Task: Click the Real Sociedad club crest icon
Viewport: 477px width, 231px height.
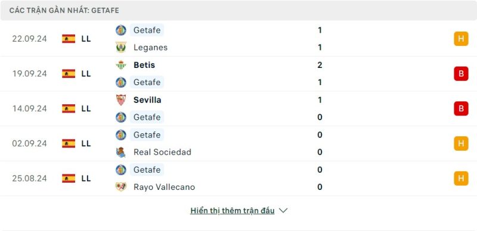Action: point(121,152)
